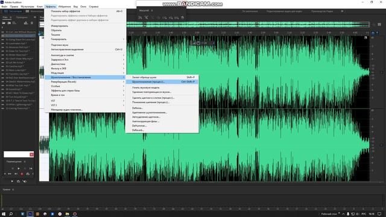Click the Import File icon in Files panel
386x217 pixels.
click(x=9, y=23)
